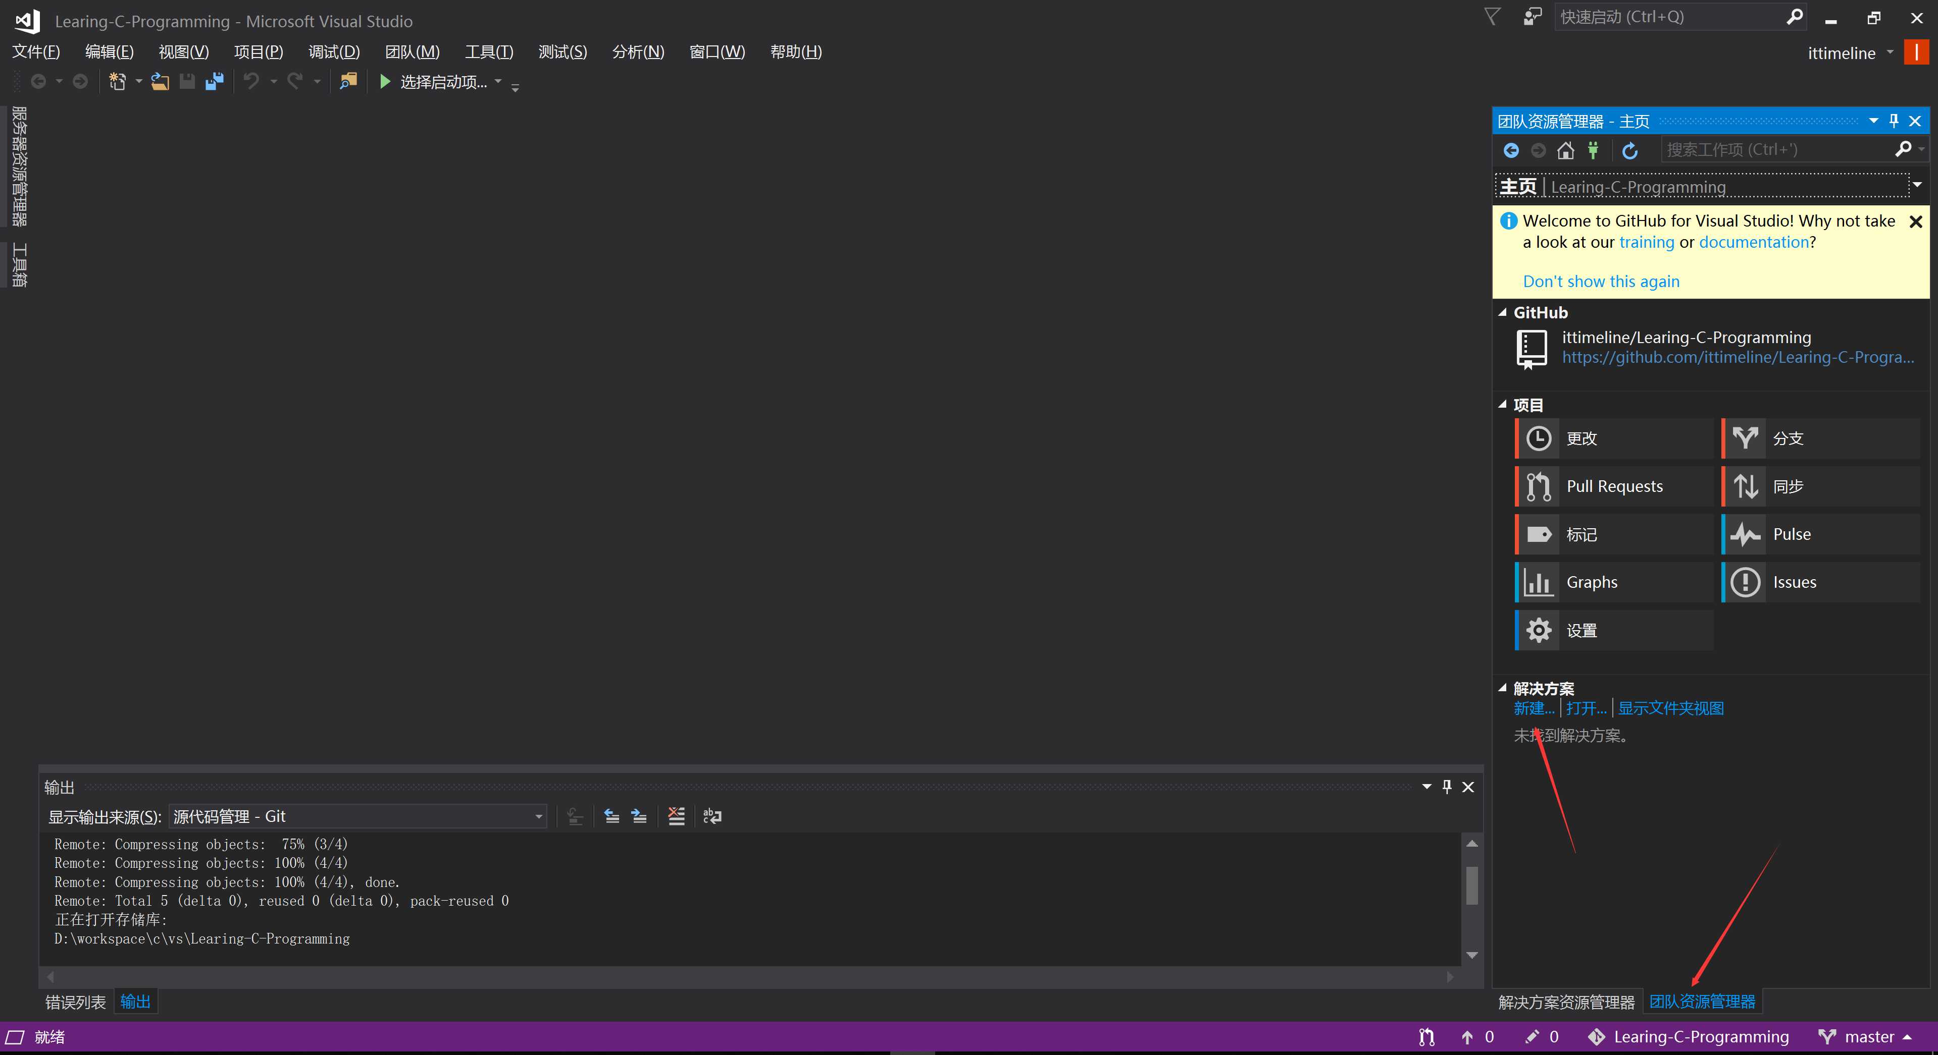Viewport: 1938px width, 1055px height.
Task: Open the Team Explorer page title dropdown
Action: pyautogui.click(x=1917, y=185)
